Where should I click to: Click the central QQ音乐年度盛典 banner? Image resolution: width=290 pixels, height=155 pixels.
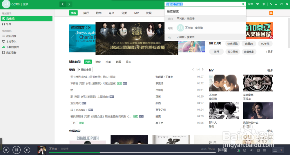[x=137, y=38]
